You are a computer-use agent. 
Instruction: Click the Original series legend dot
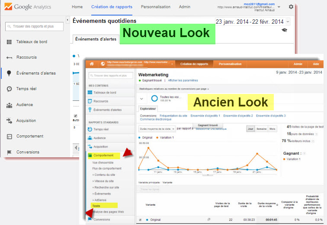pos(139,137)
